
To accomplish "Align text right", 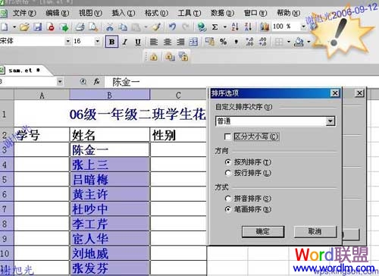I will (180, 42).
